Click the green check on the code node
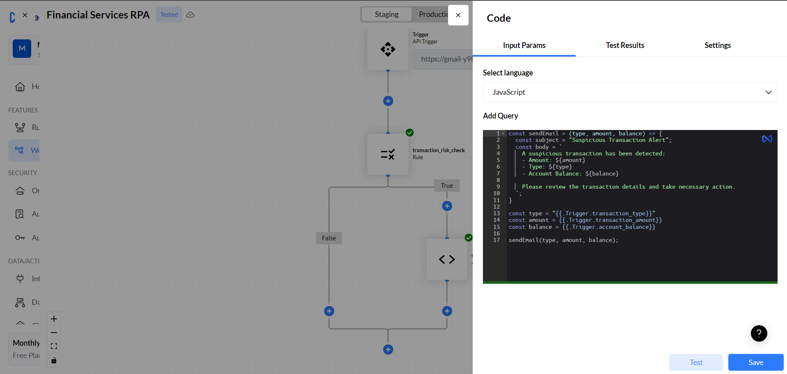Viewport: 787px width, 374px height. pyautogui.click(x=469, y=238)
